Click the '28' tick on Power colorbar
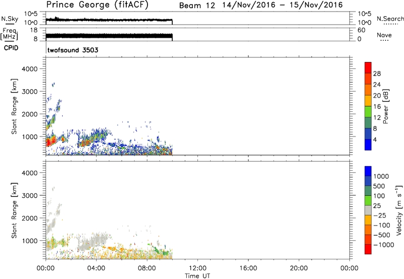404x279 pixels. 377,74
